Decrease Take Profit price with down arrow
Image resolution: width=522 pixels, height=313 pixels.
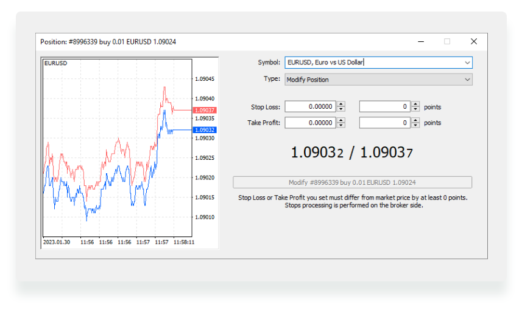[341, 125]
